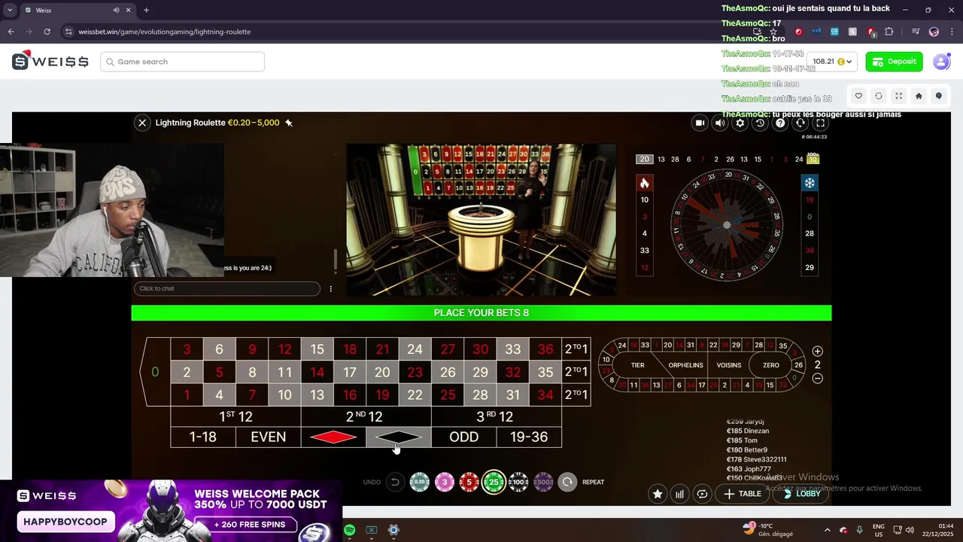Undo the last bet

coord(395,483)
